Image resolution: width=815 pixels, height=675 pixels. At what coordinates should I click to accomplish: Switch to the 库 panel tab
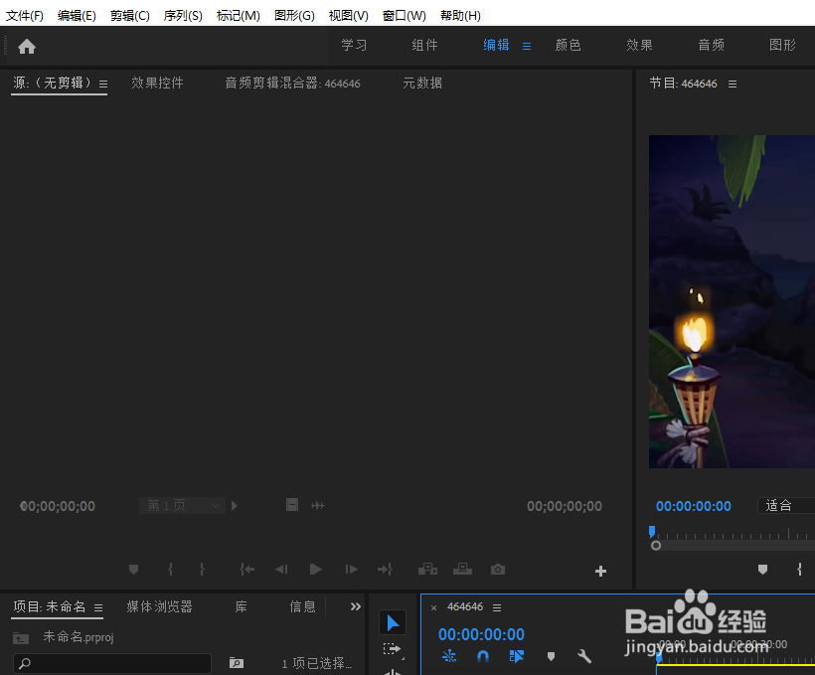pos(242,606)
